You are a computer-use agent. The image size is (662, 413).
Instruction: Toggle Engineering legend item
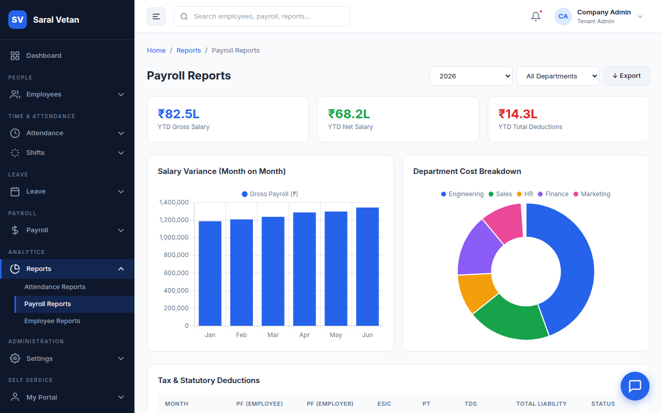(x=462, y=194)
